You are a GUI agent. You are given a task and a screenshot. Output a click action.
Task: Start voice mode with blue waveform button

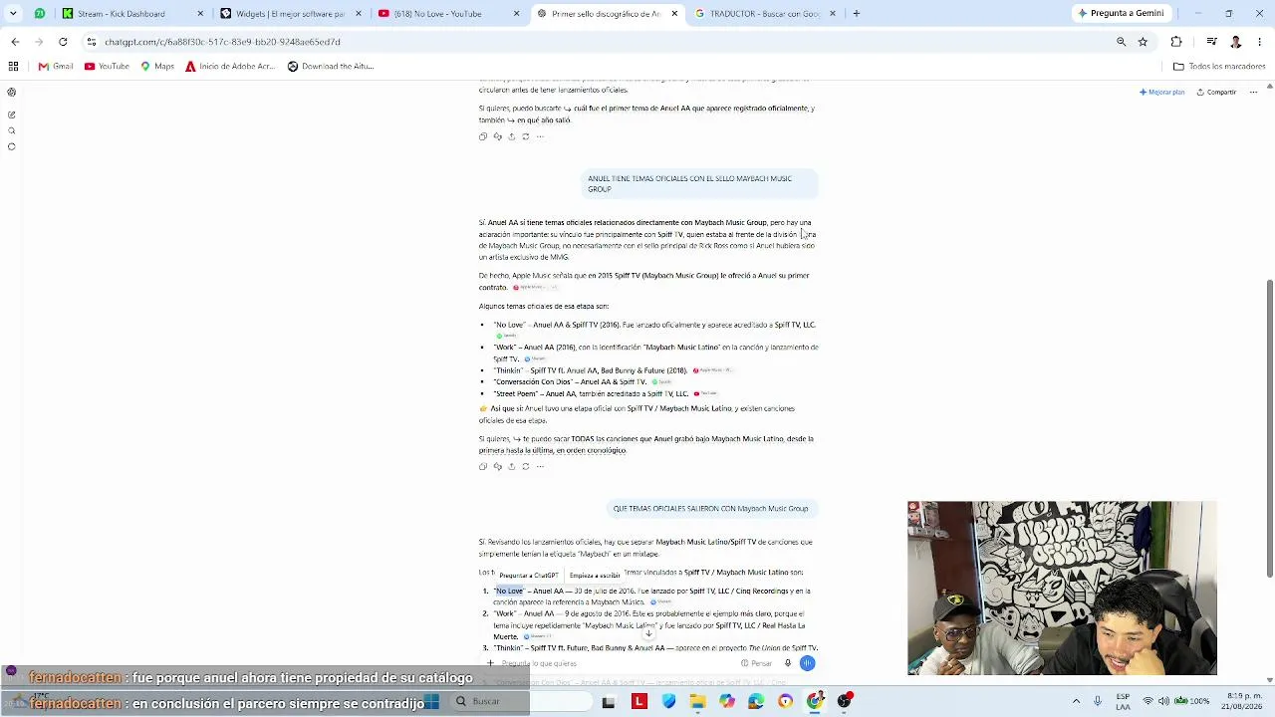tap(807, 663)
